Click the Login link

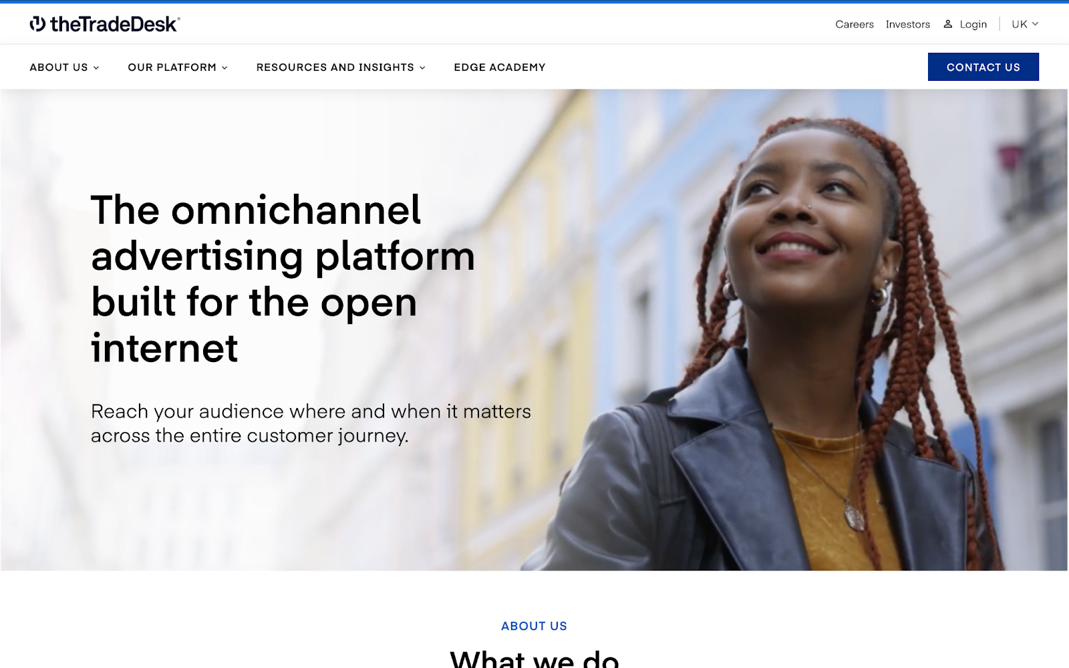[x=973, y=24]
